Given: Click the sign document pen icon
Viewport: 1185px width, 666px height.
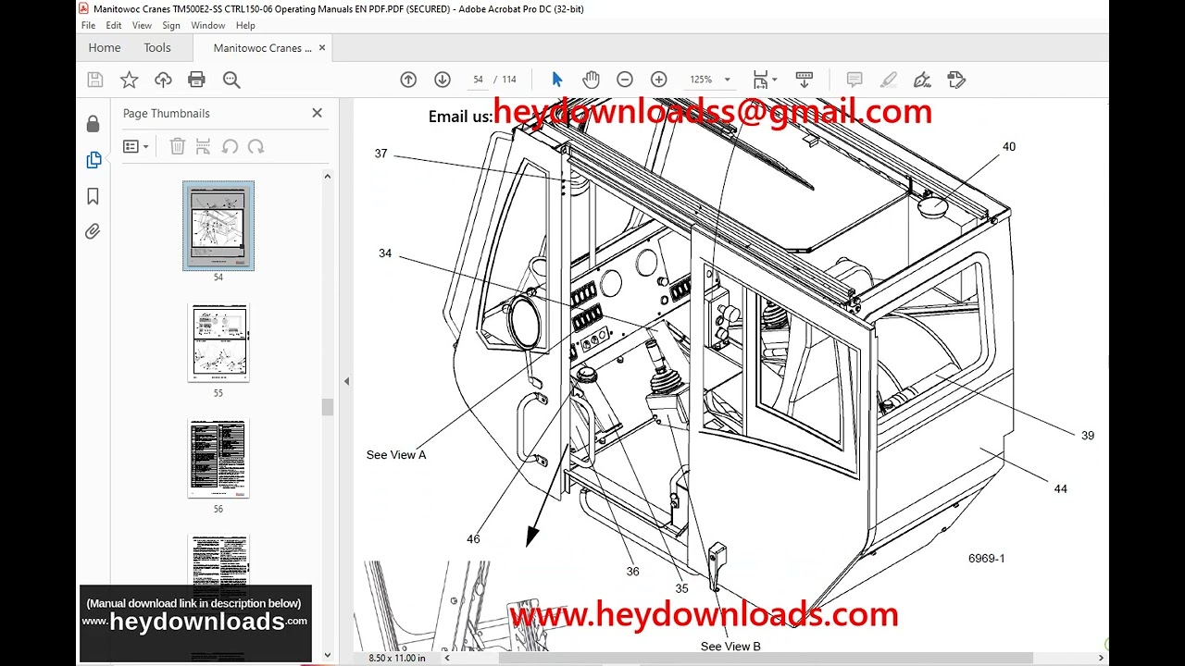Looking at the screenshot, I should point(922,80).
